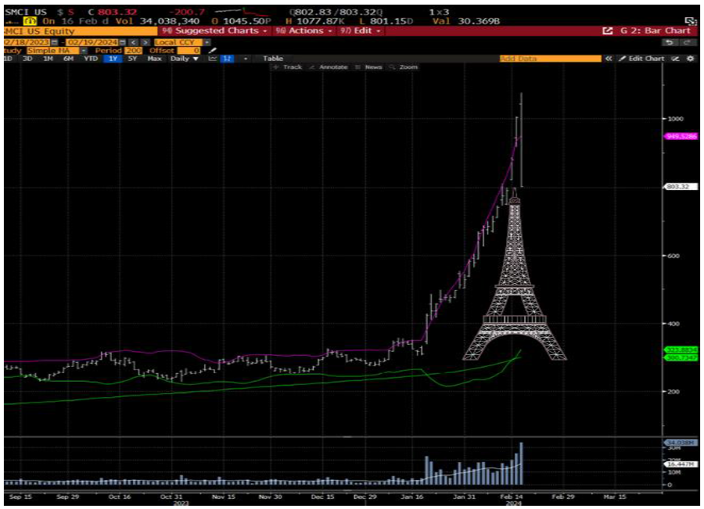Open the Edit dropdown menu
This screenshot has width=704, height=509.
[361, 30]
